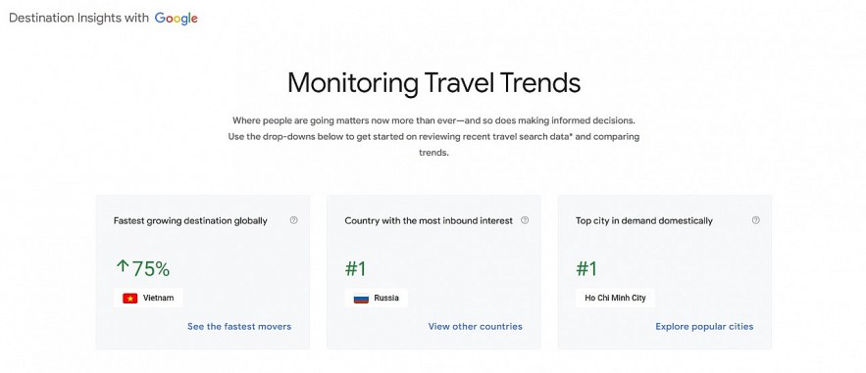Click the #1 rank under inbound interest

pyautogui.click(x=356, y=268)
